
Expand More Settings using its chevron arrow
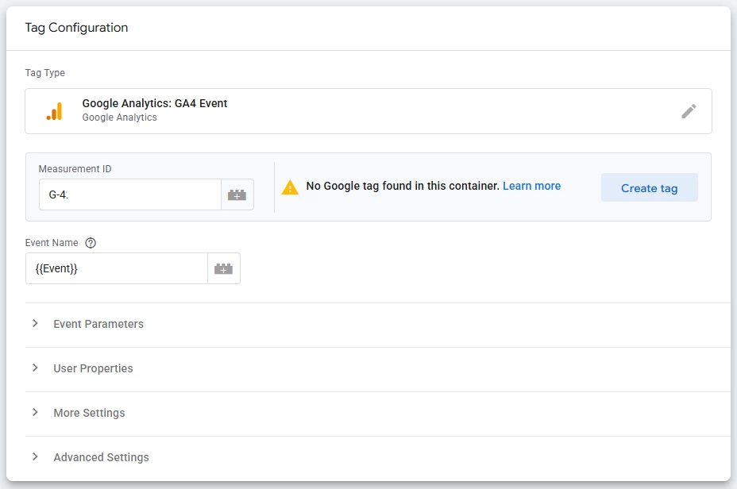point(35,413)
